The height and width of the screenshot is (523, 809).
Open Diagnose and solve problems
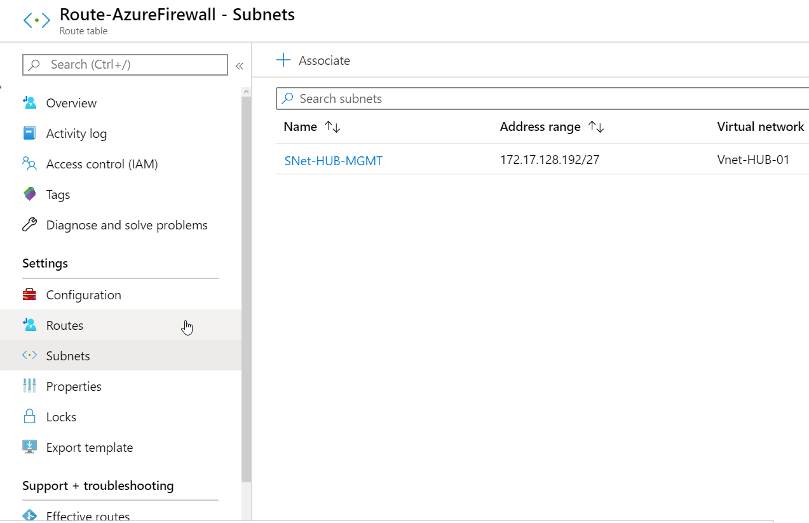tap(121, 225)
